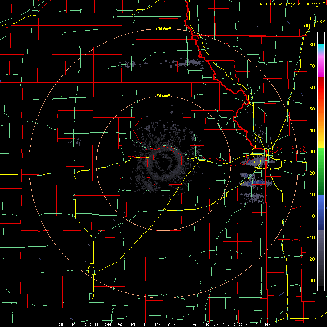
Task: Click the -20 value on the color scale
Action: (311, 259)
